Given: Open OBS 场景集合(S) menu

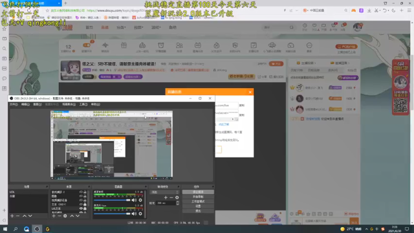Looking at the screenshot, I should click(x=69, y=104).
